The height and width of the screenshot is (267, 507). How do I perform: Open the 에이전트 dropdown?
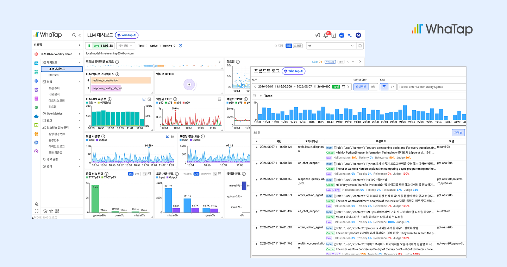point(126,46)
